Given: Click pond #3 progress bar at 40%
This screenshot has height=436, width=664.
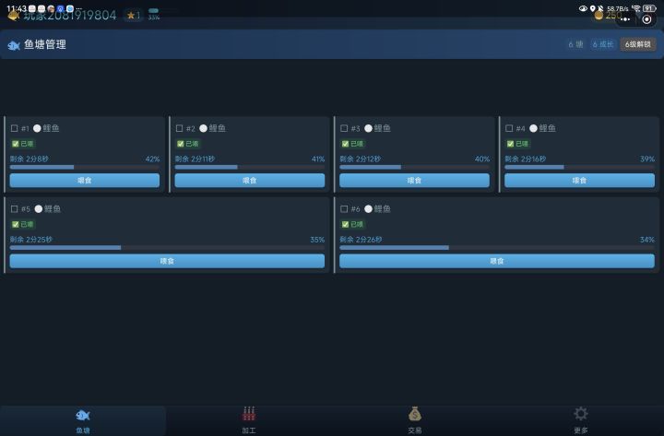Looking at the screenshot, I should 415,167.
